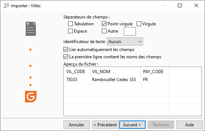Viewport: 205px width, 131px height.
Task: Enable the Tabulation separator checkbox
Action: (71, 24)
